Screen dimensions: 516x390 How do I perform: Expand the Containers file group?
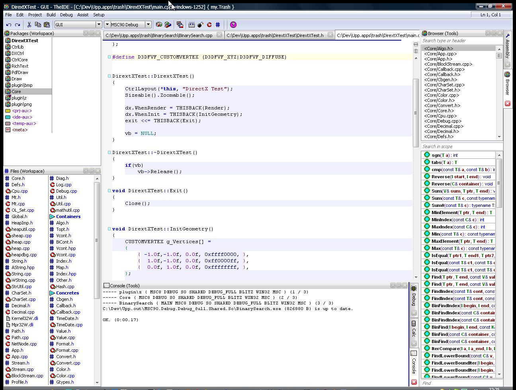pos(52,216)
